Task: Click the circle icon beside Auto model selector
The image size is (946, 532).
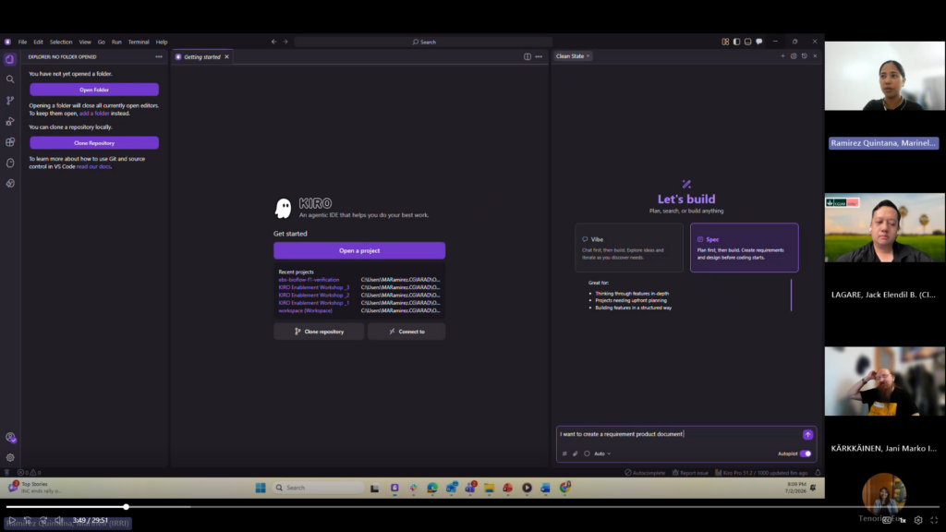Action: (587, 453)
